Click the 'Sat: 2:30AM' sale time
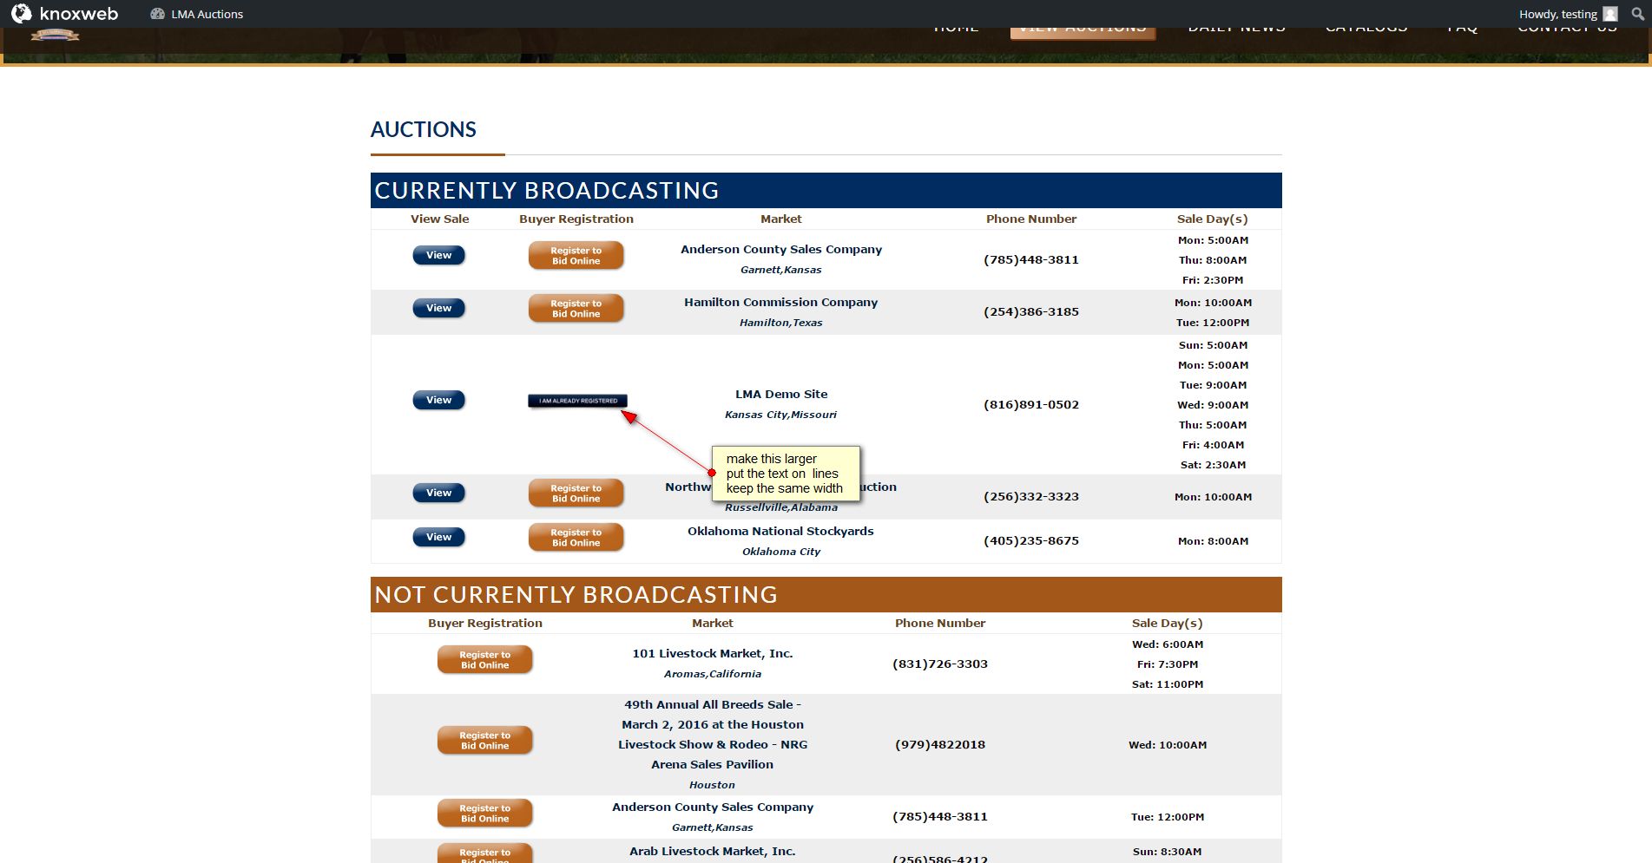Screen dimensions: 1652x863 (1213, 465)
